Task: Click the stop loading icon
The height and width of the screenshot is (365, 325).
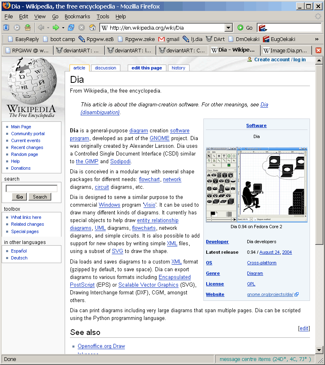Action: click(x=81, y=28)
